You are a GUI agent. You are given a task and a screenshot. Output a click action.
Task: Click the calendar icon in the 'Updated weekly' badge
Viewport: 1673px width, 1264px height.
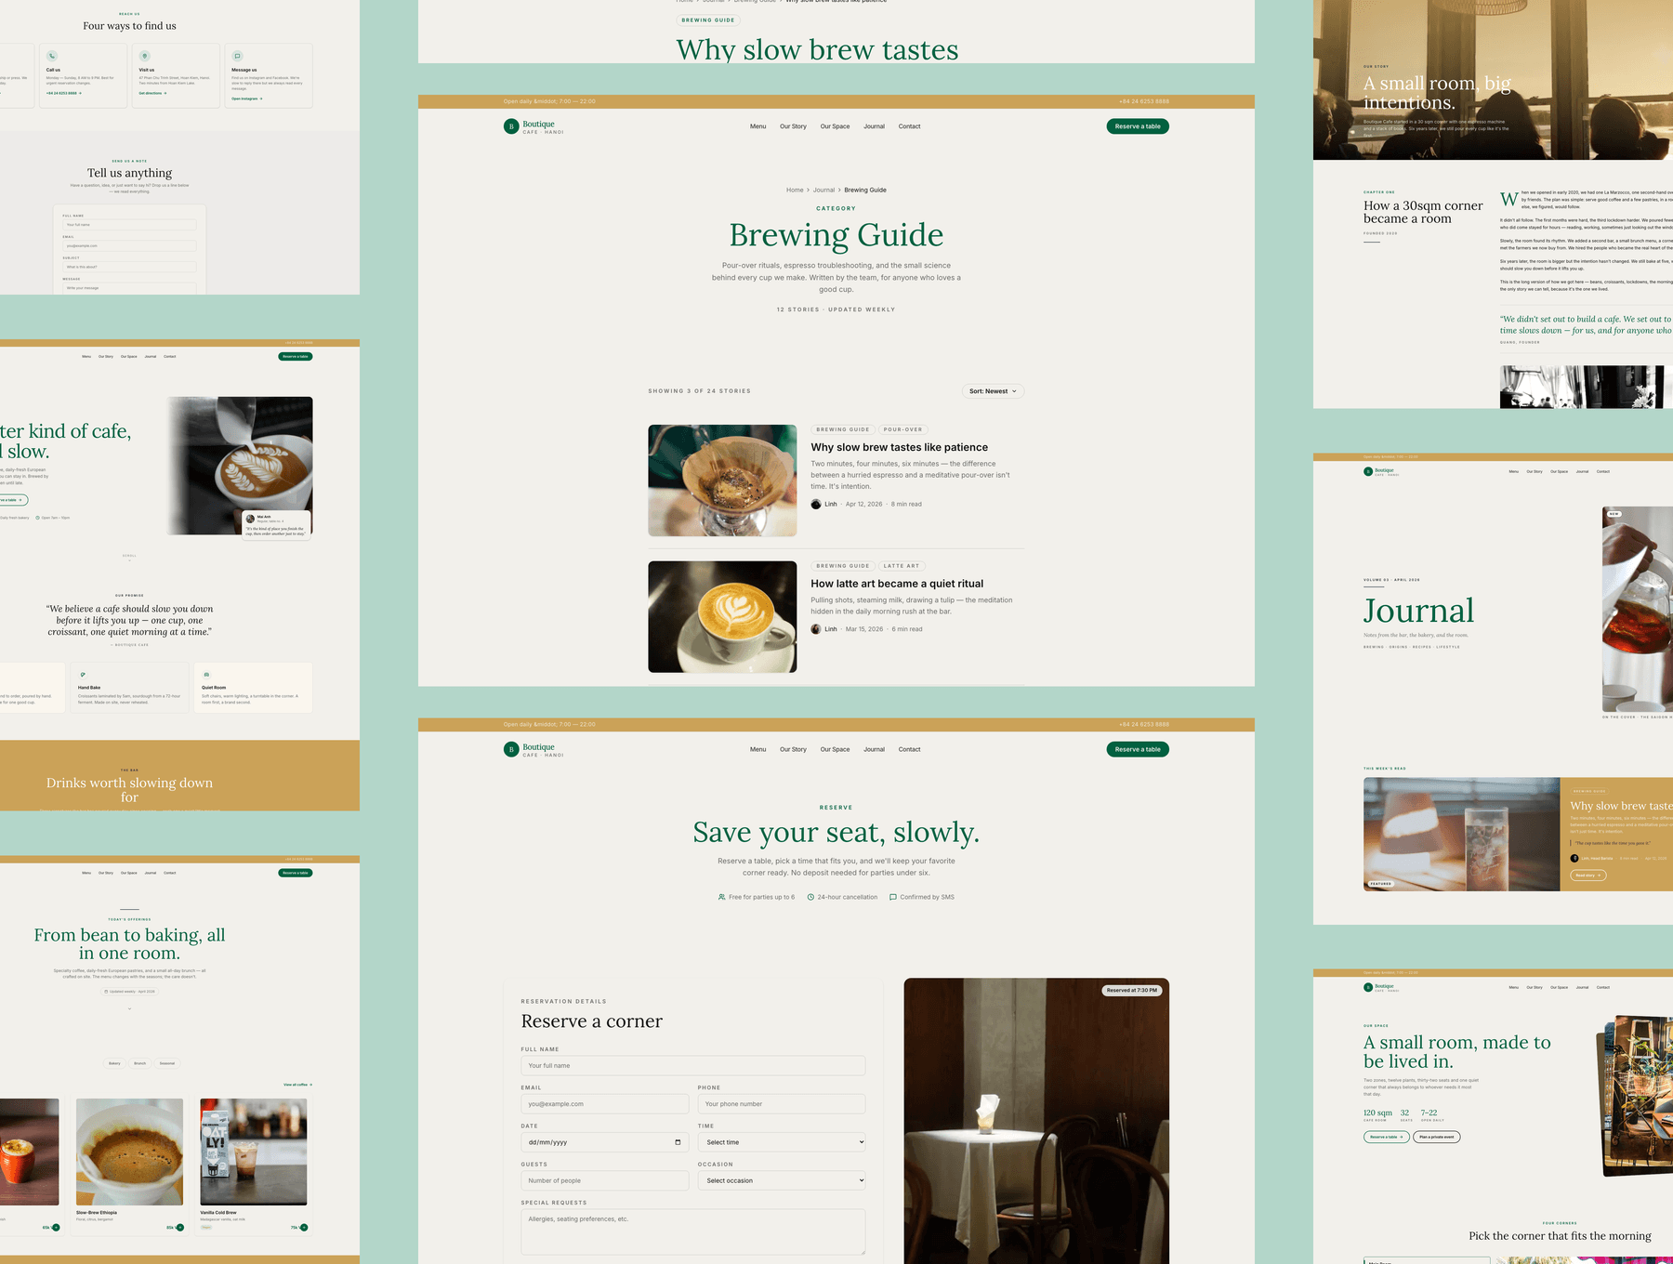tap(107, 992)
